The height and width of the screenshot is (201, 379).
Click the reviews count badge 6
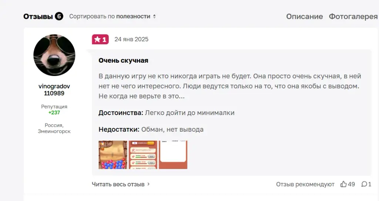click(x=59, y=16)
